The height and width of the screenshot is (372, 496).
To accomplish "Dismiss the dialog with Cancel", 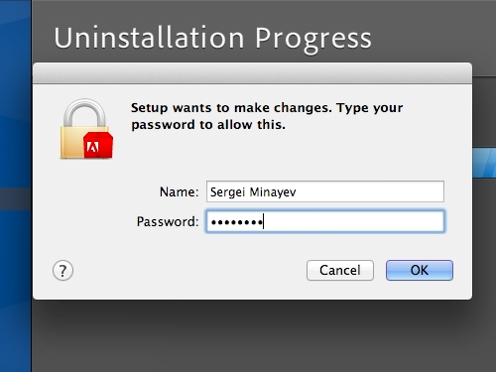I will pyautogui.click(x=340, y=270).
